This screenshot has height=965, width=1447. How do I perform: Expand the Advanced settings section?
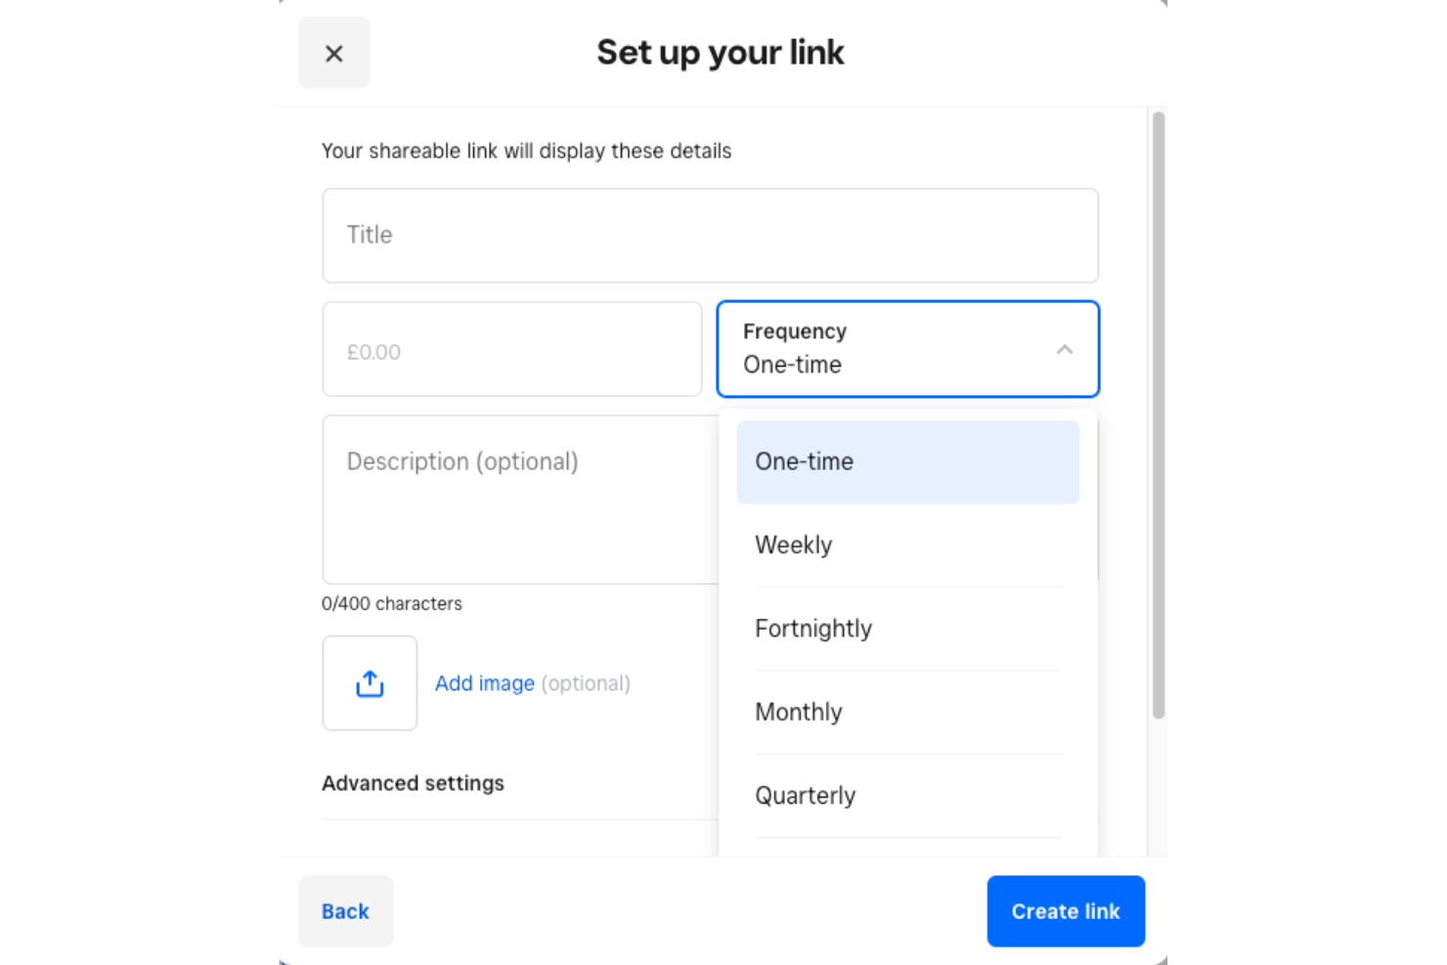click(413, 782)
